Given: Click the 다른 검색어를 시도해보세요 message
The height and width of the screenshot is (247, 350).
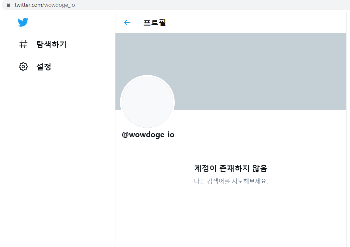Looking at the screenshot, I should click(x=231, y=181).
